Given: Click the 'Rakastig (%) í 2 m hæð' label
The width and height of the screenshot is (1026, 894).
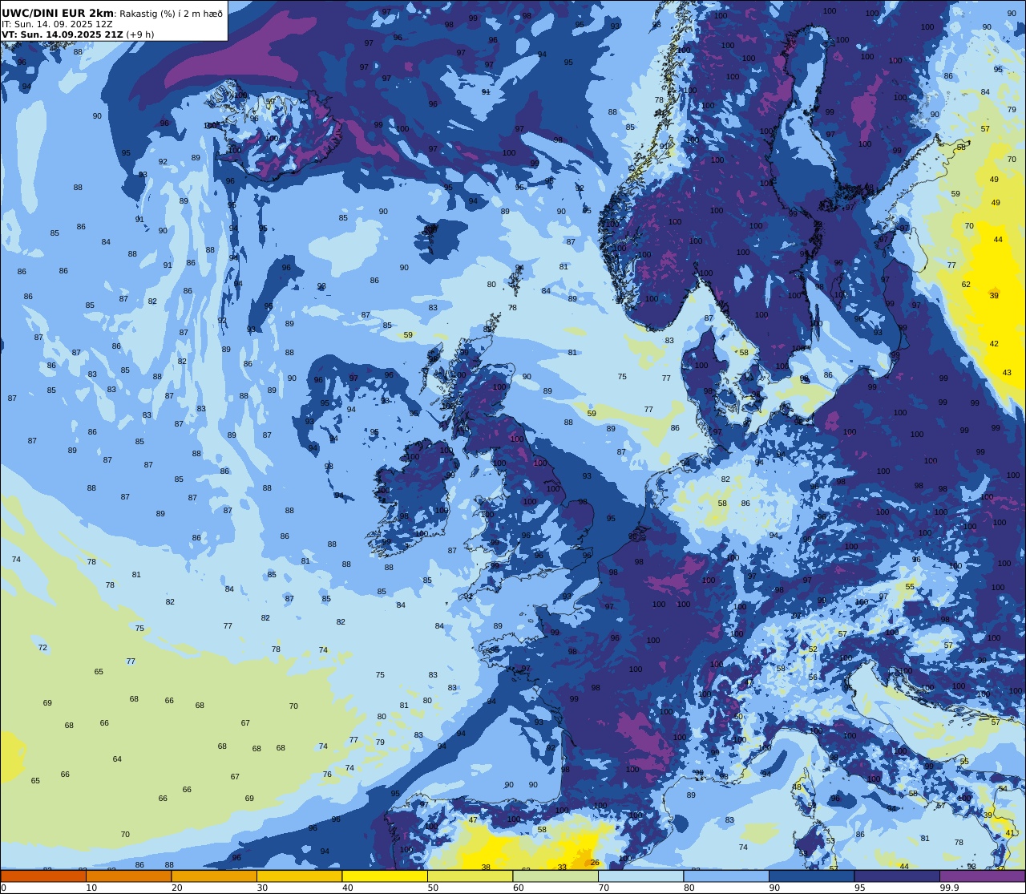Looking at the screenshot, I should (x=172, y=14).
